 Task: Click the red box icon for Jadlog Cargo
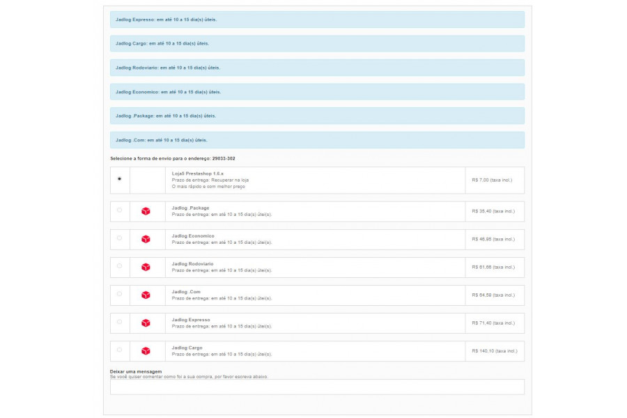[x=146, y=351]
